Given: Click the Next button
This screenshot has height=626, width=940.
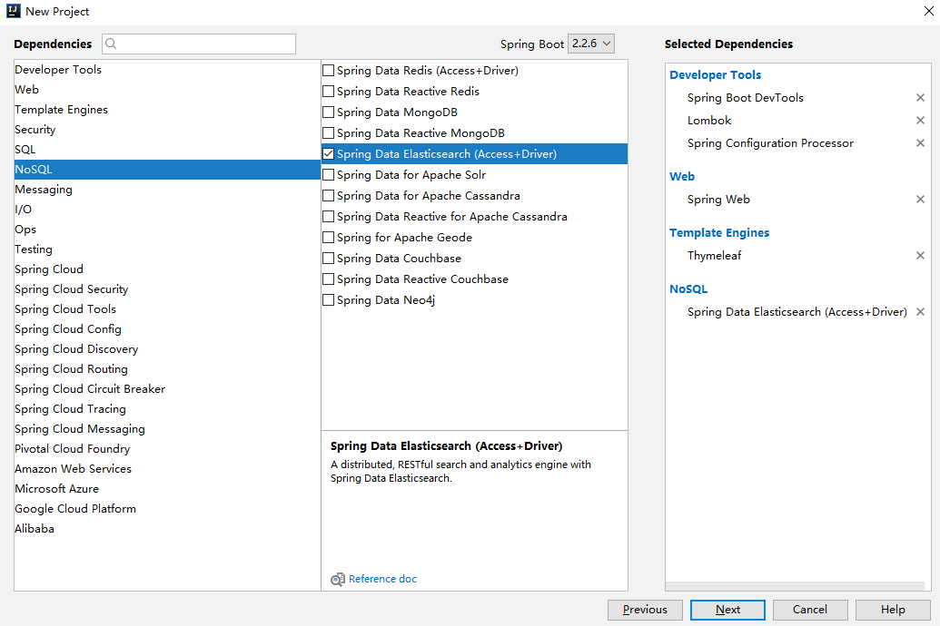Looking at the screenshot, I should [x=727, y=610].
